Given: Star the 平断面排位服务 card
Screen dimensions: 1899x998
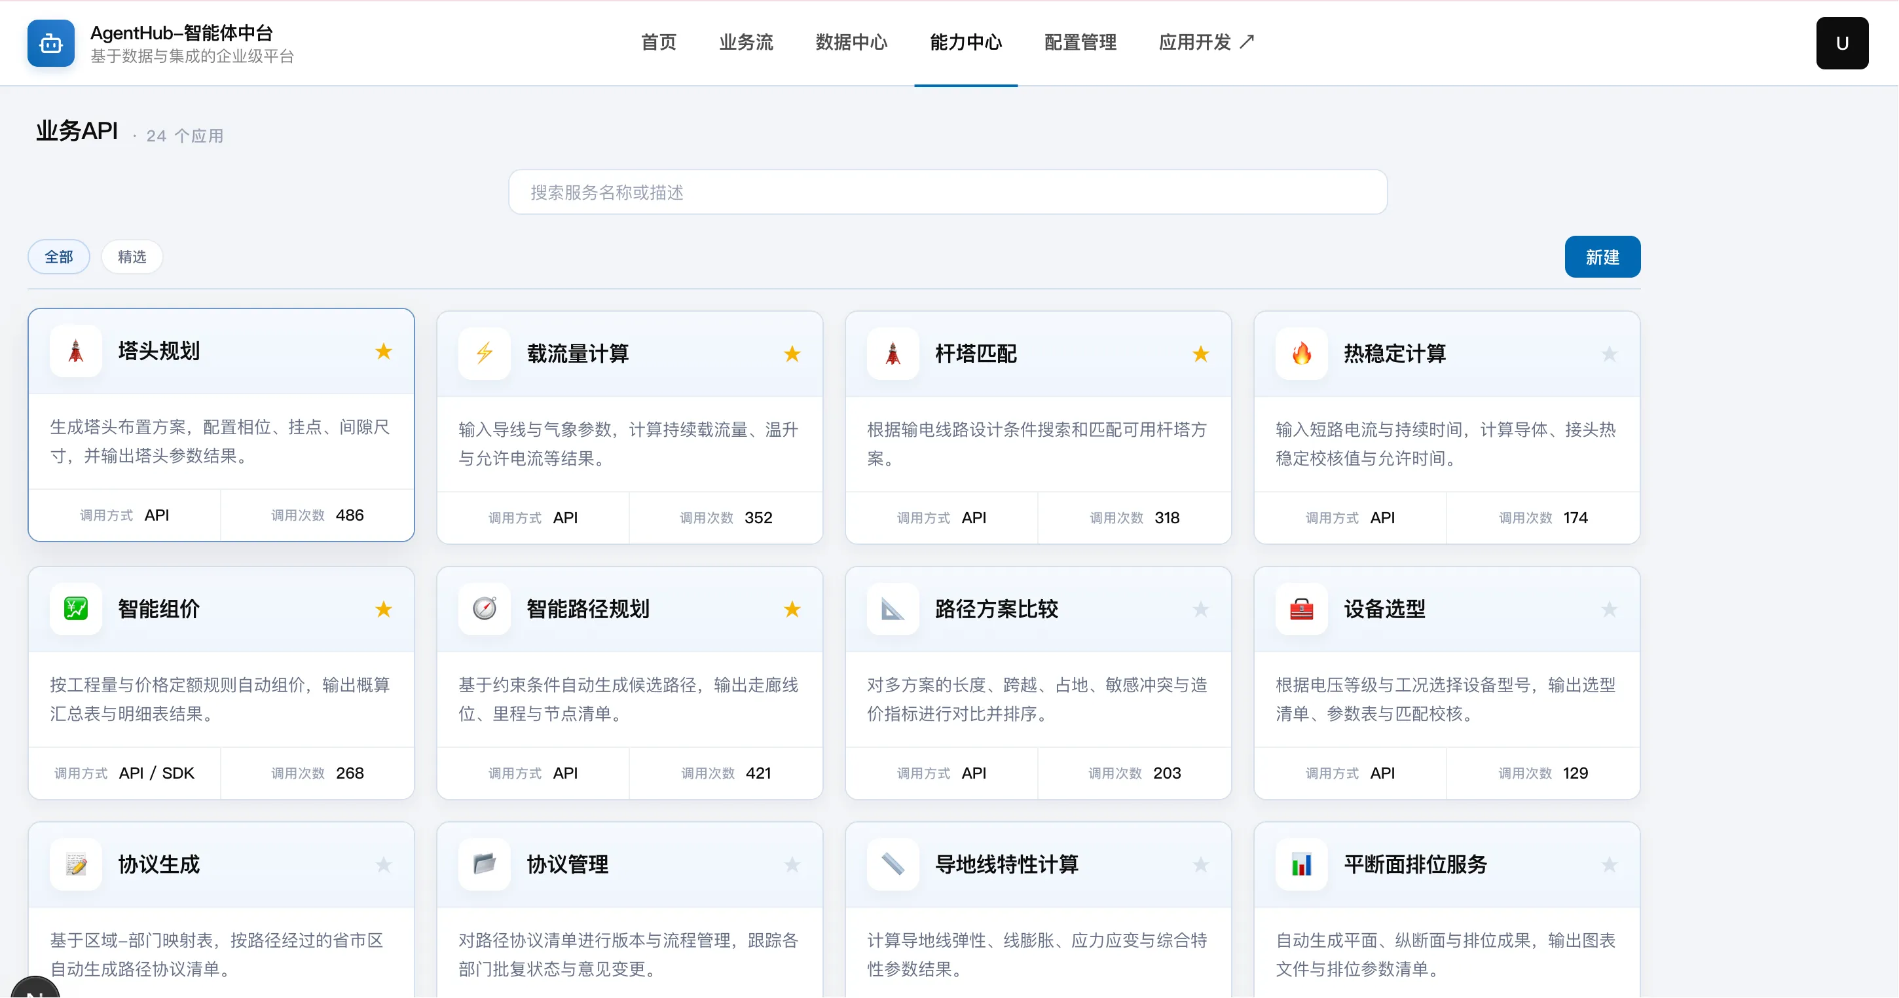Looking at the screenshot, I should [1608, 864].
